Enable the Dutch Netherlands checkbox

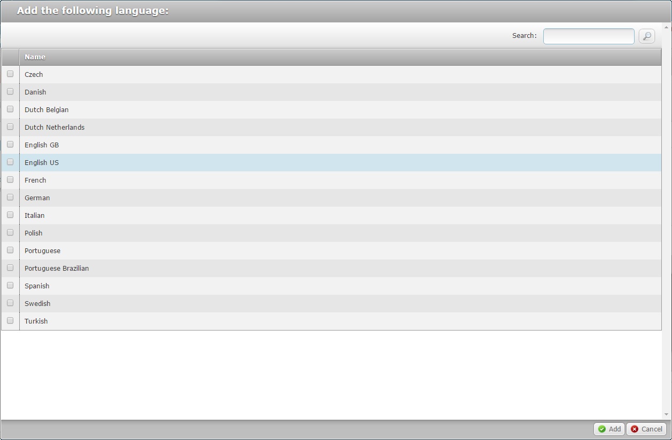click(x=10, y=127)
